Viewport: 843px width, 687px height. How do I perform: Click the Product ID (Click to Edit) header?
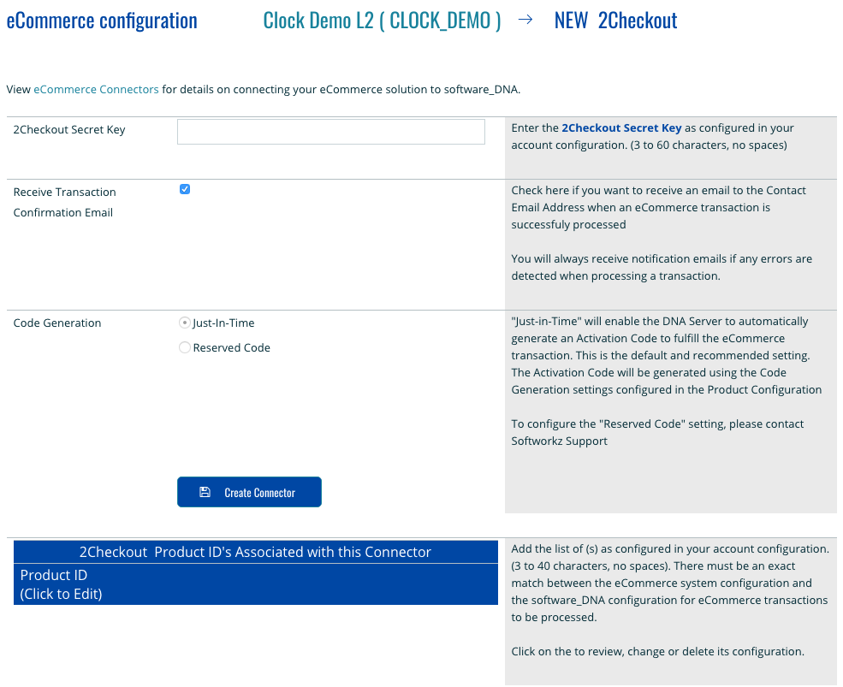(256, 584)
